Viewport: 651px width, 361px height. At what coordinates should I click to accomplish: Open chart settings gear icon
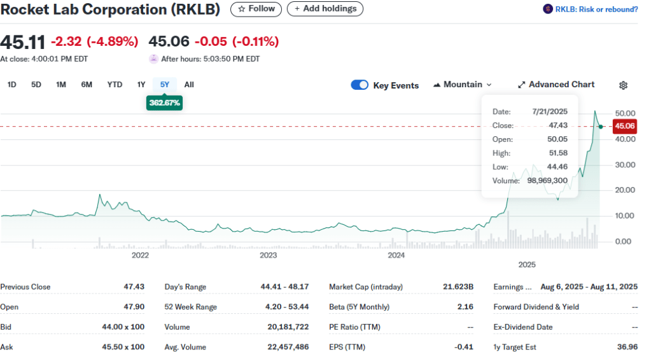pos(623,85)
